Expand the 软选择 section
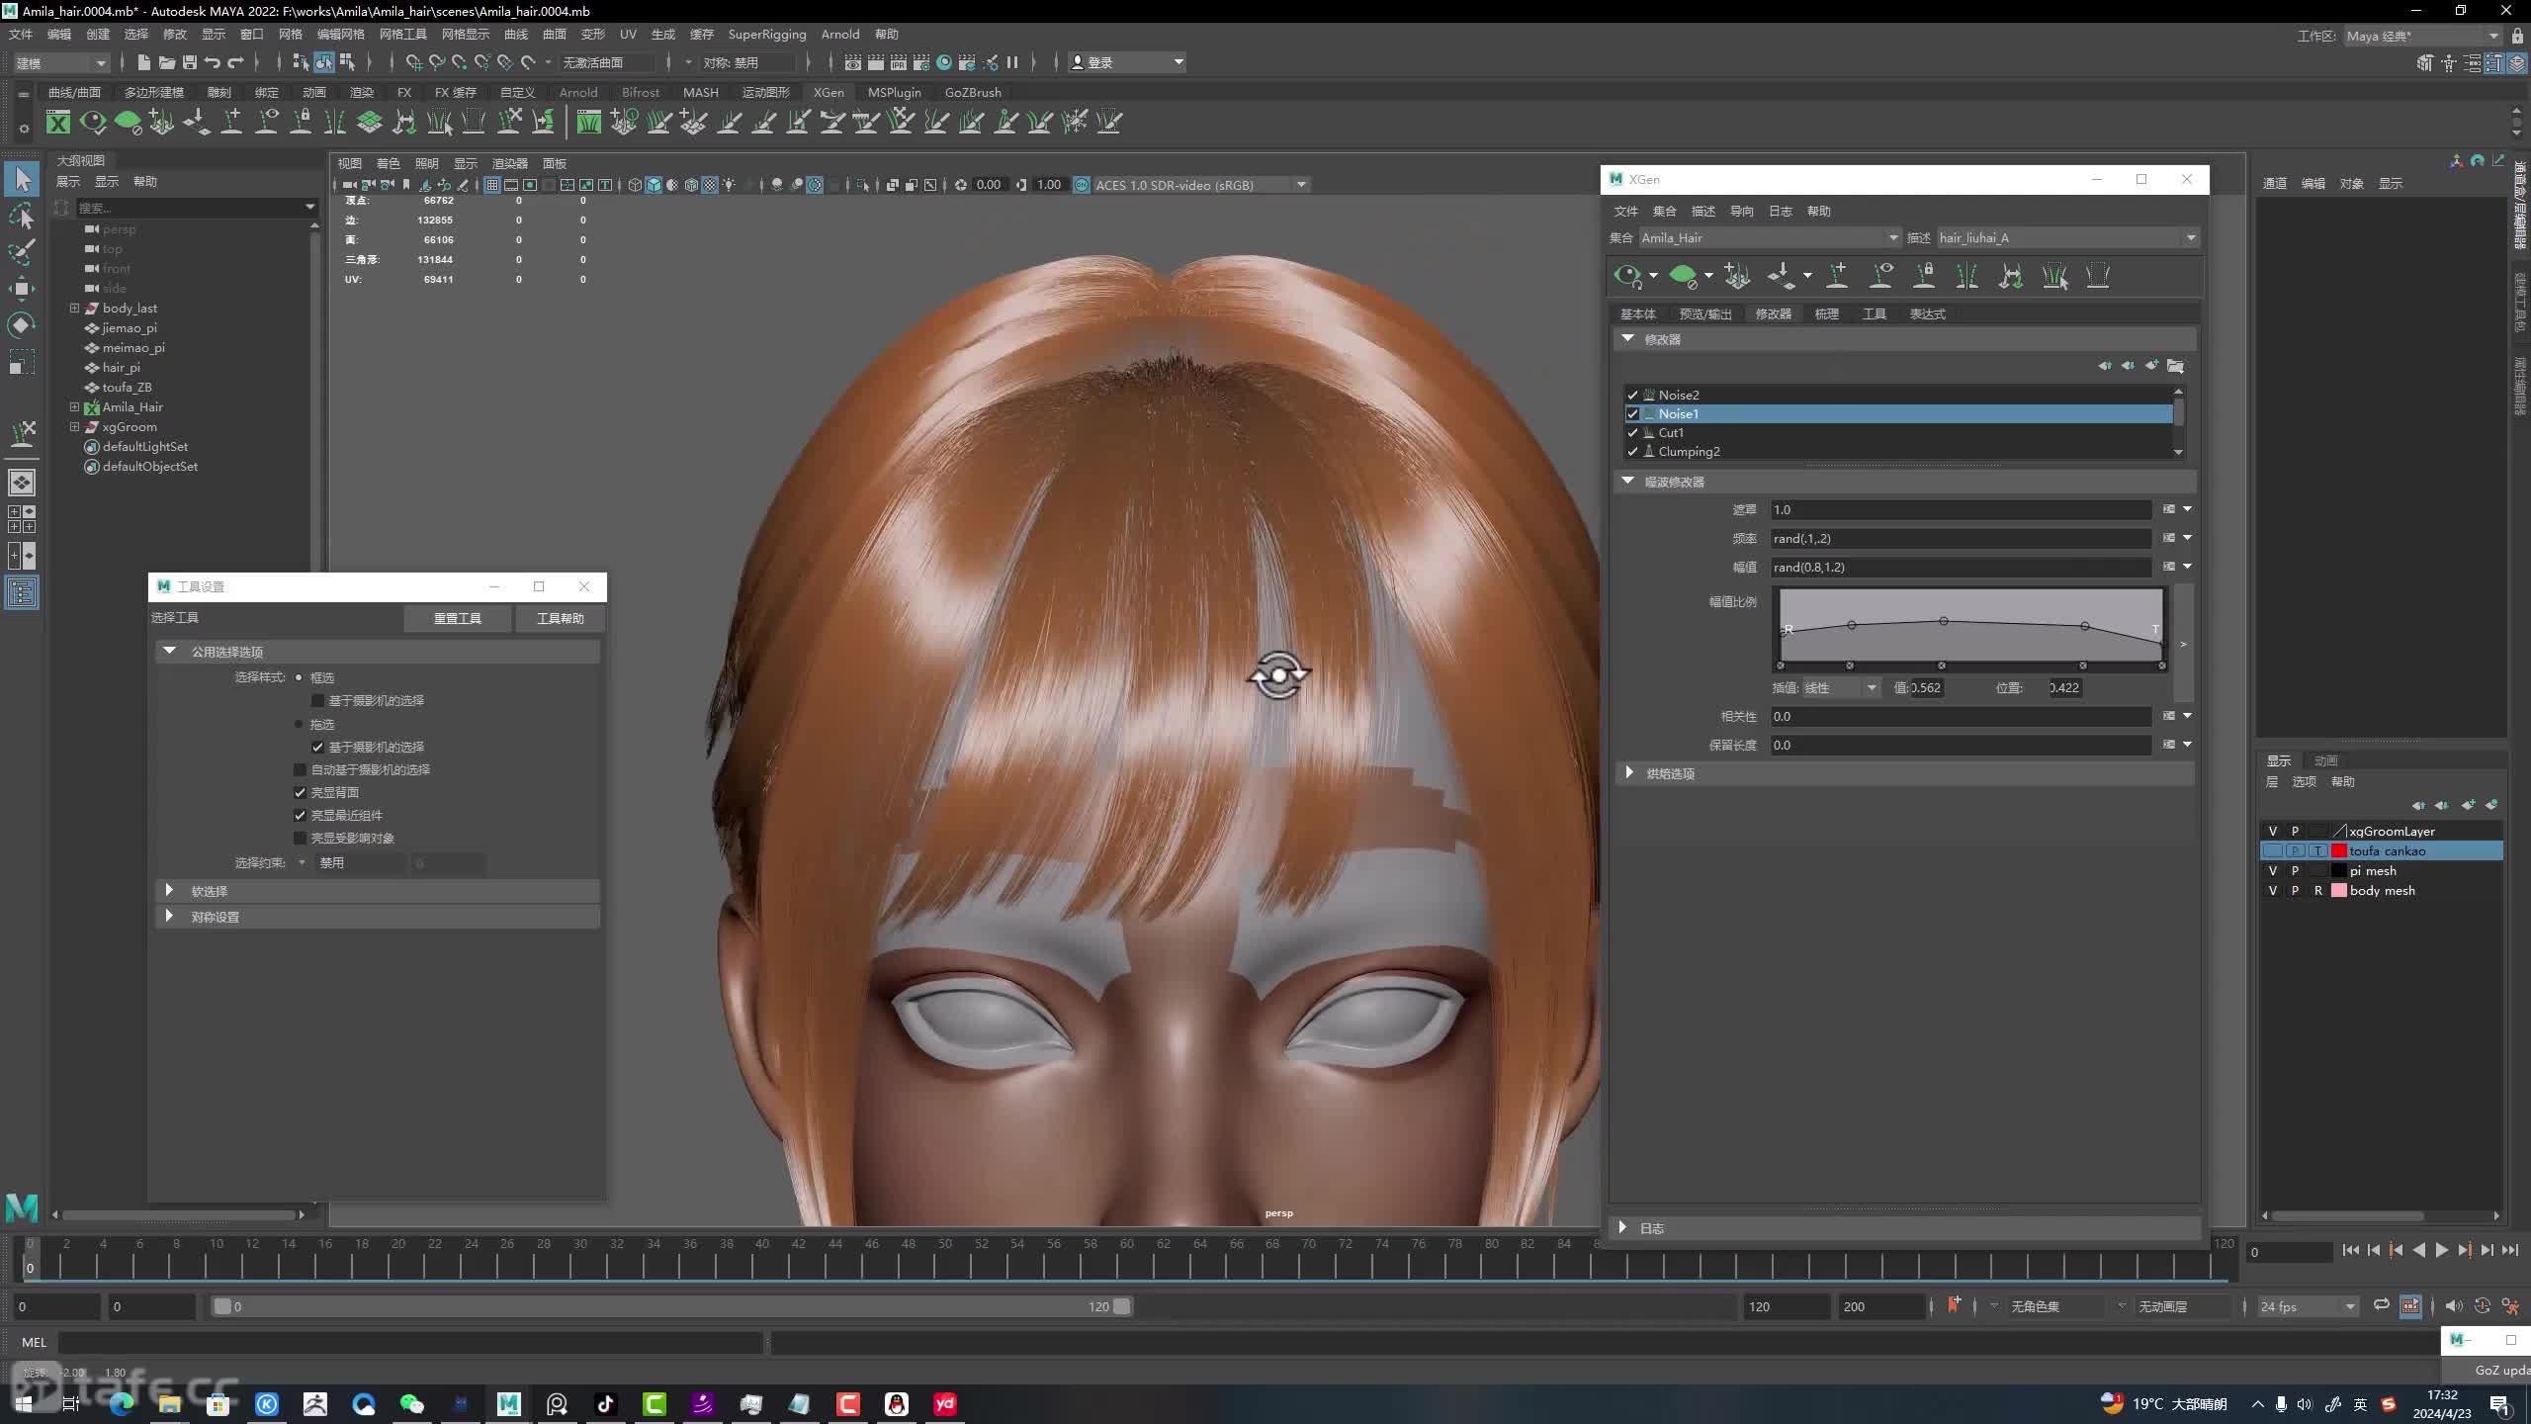2531x1424 pixels. pos(169,890)
